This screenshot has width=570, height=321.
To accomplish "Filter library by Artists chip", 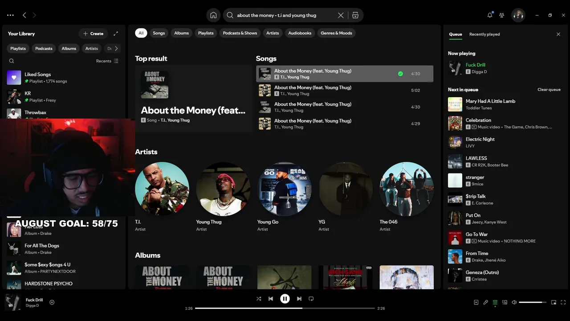I will 92,49.
